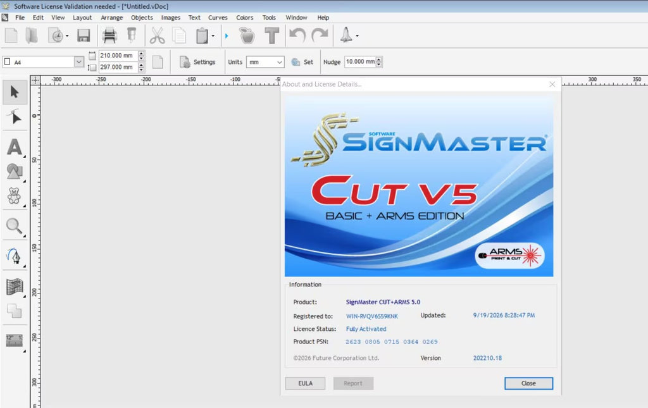Click the rocket launch icon

(346, 35)
